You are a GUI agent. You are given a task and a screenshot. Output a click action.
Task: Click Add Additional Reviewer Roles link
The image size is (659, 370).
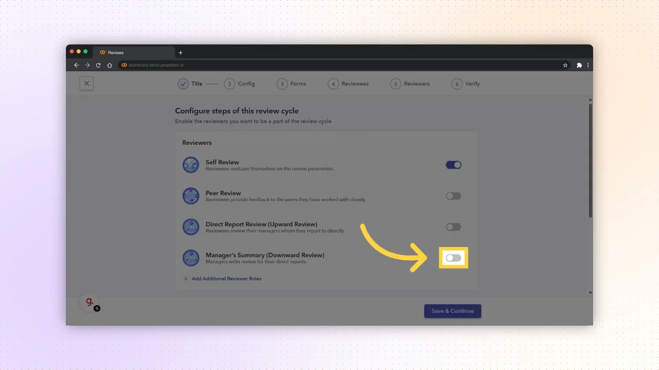227,279
